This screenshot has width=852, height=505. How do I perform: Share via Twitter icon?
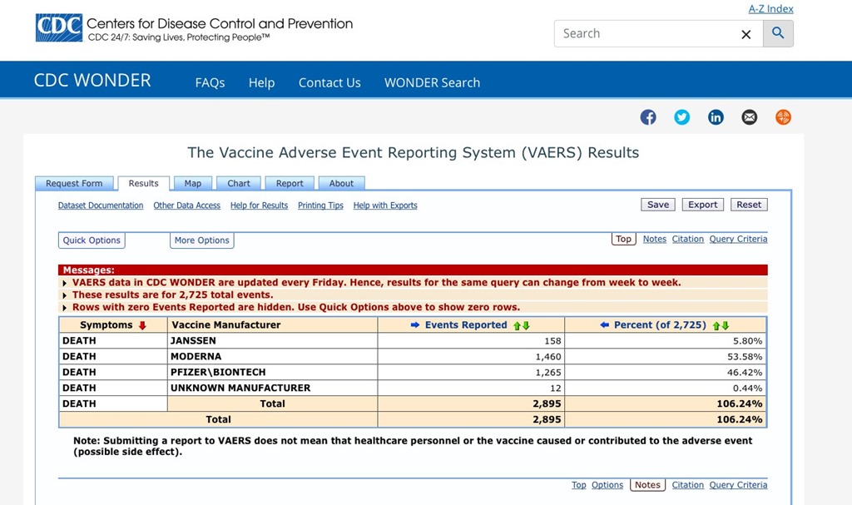coord(682,116)
